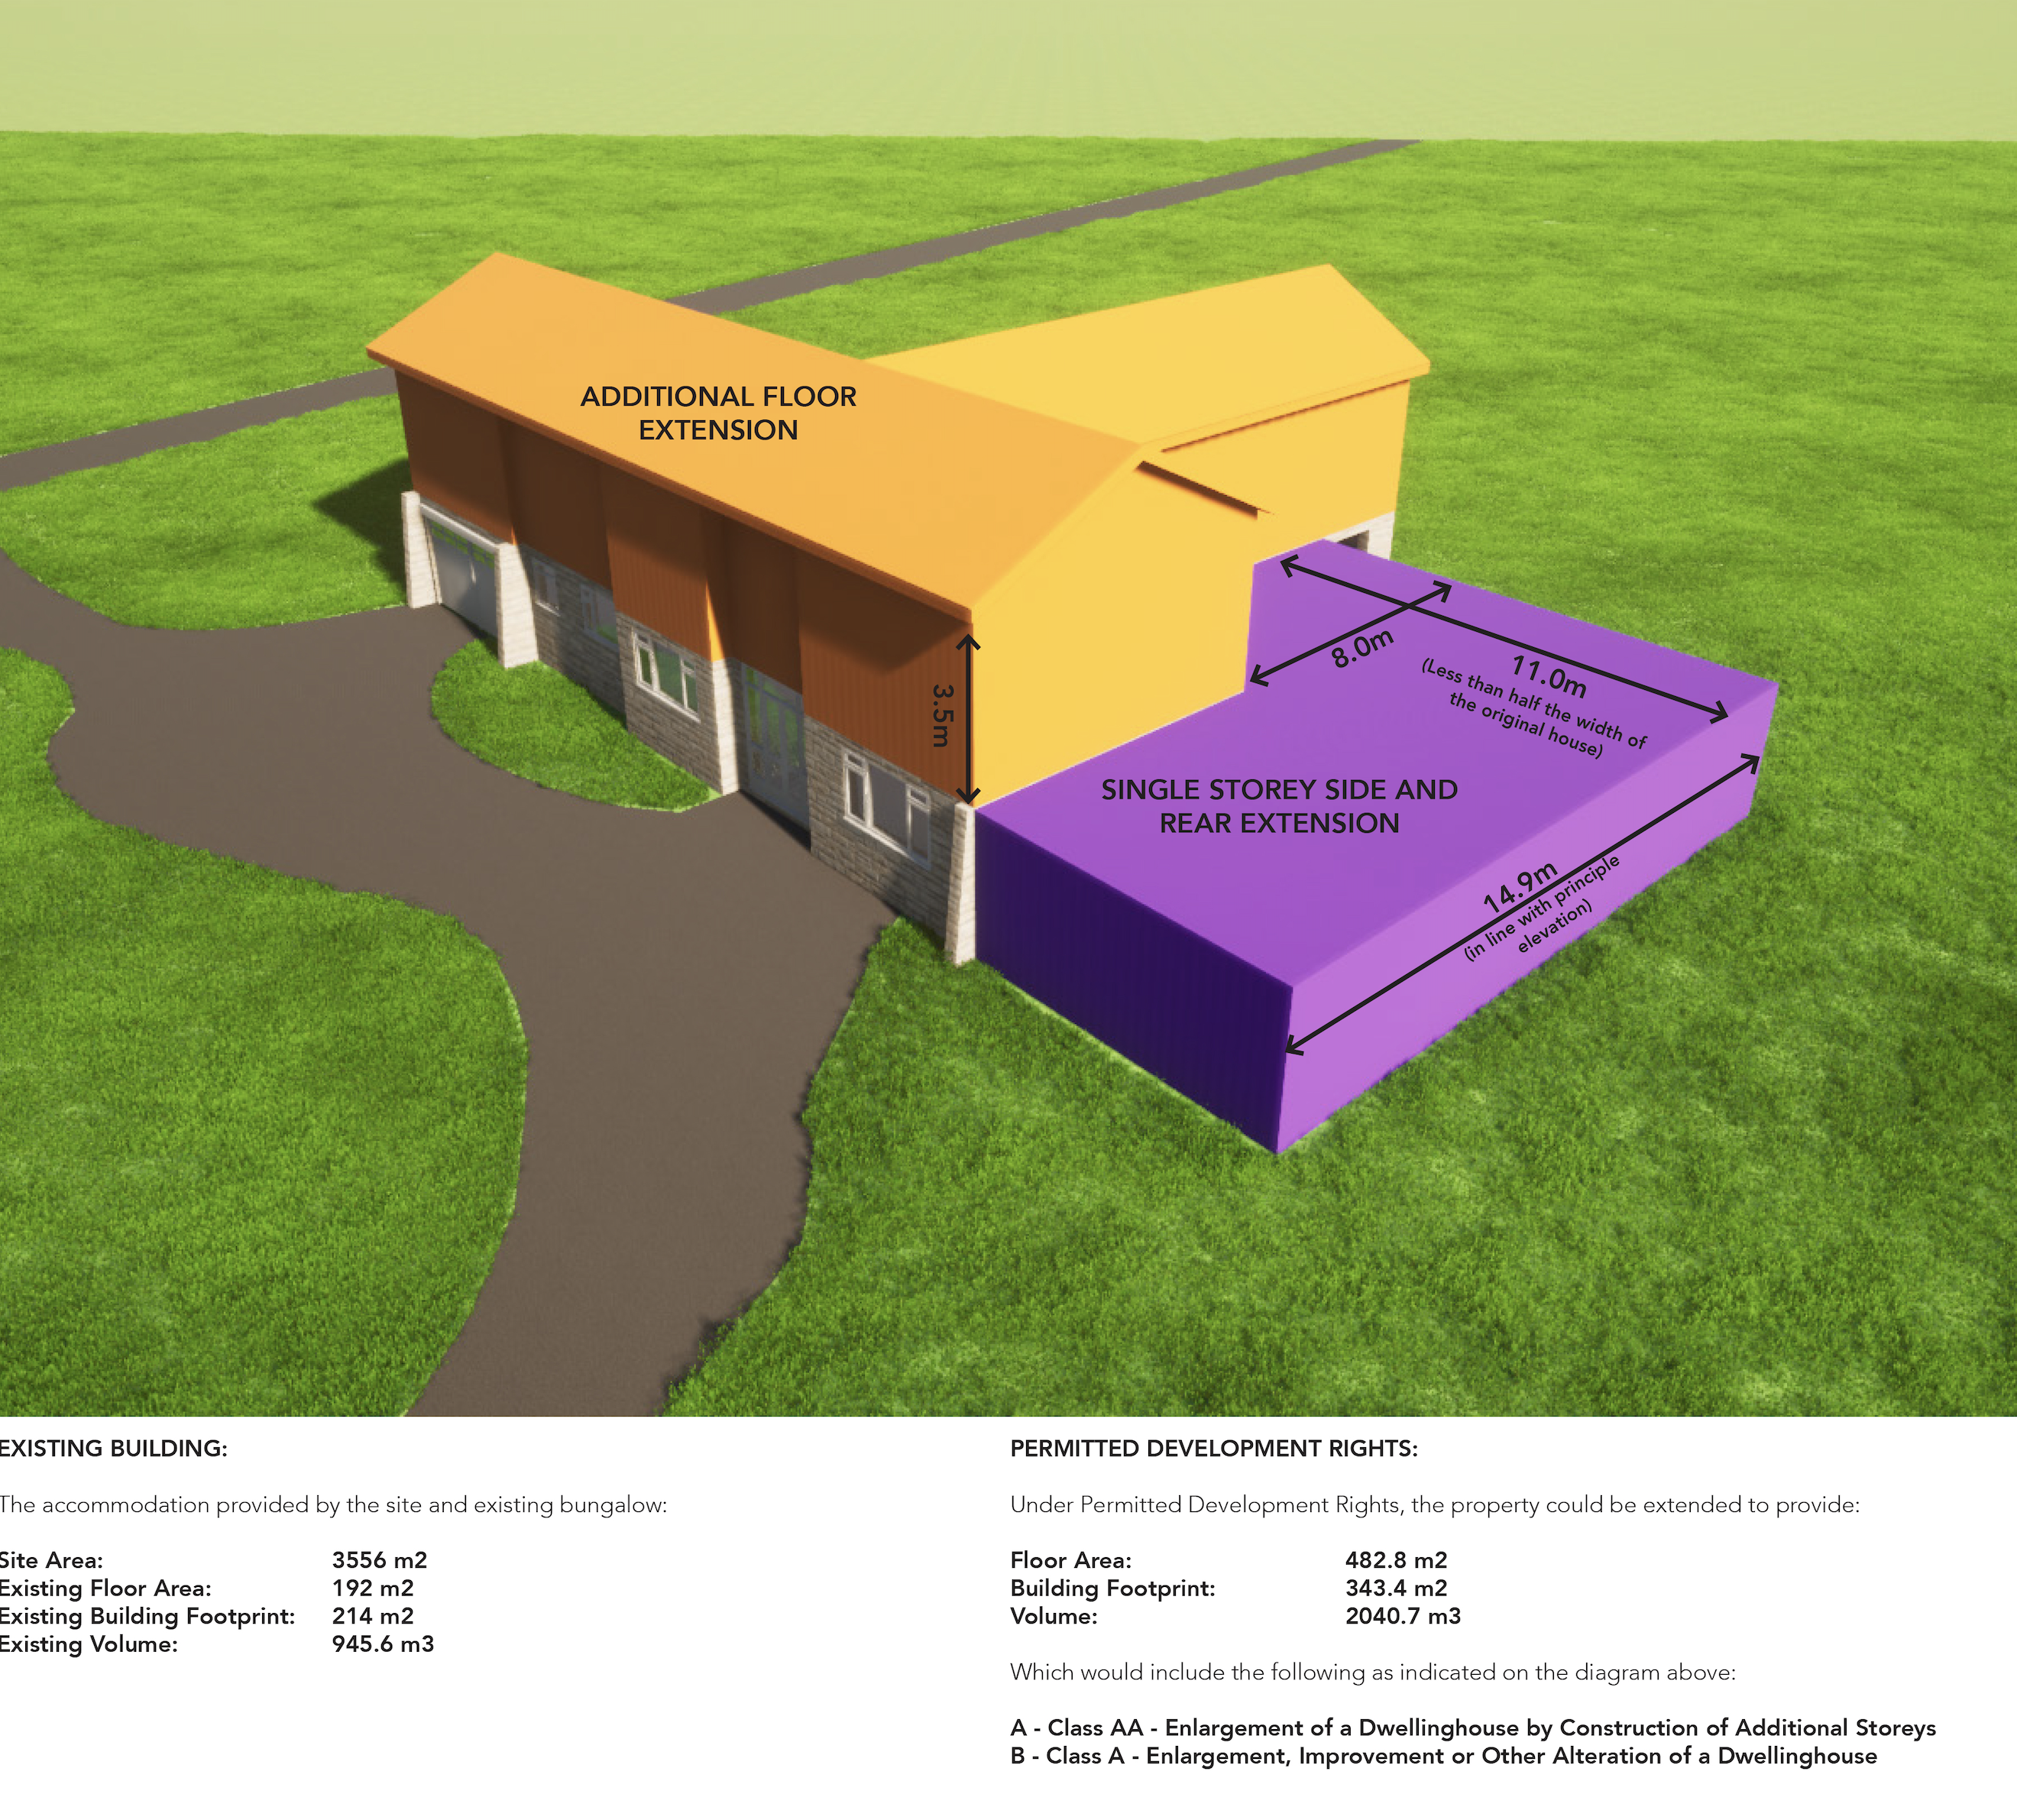Select Building Footprint value 343.4 m2
The height and width of the screenshot is (1820, 2017).
pos(1396,1588)
